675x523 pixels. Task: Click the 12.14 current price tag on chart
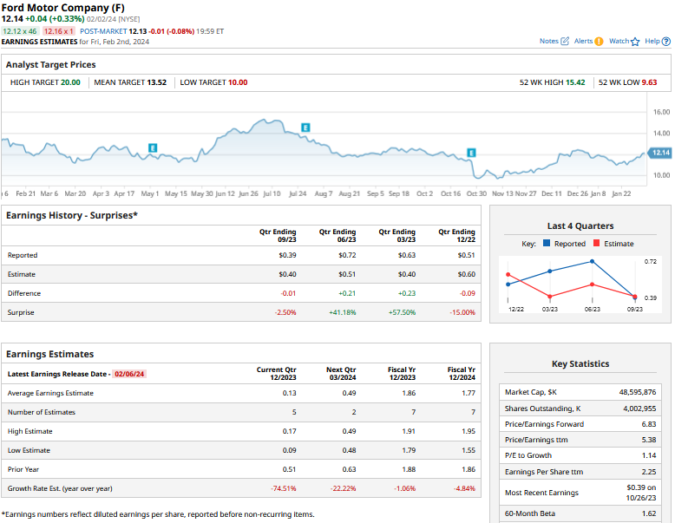pyautogui.click(x=660, y=153)
